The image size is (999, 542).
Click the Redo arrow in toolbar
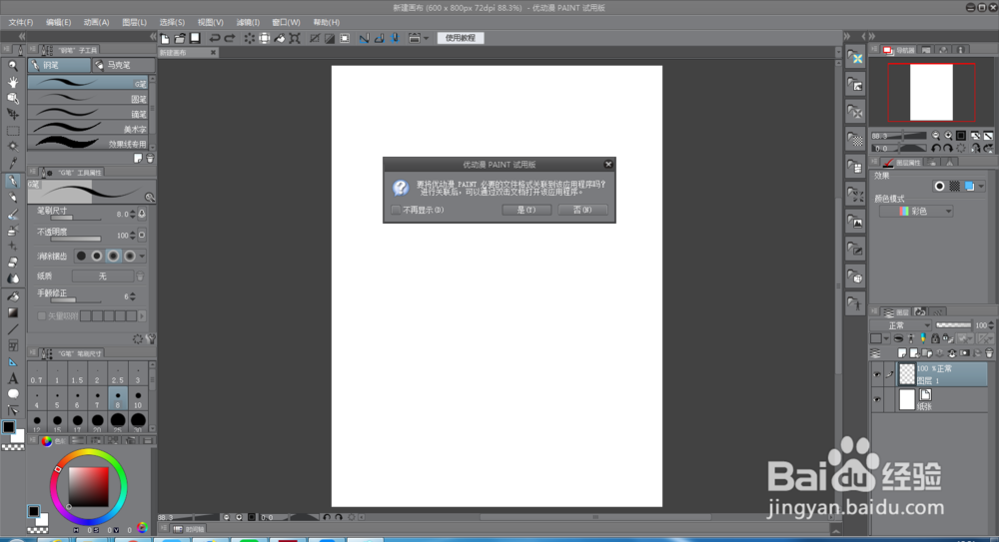point(230,38)
